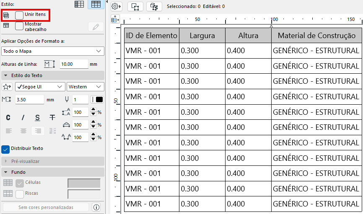363x214 pixels.
Task: Click the Sem cores personalizadas button
Action: pos(46,207)
